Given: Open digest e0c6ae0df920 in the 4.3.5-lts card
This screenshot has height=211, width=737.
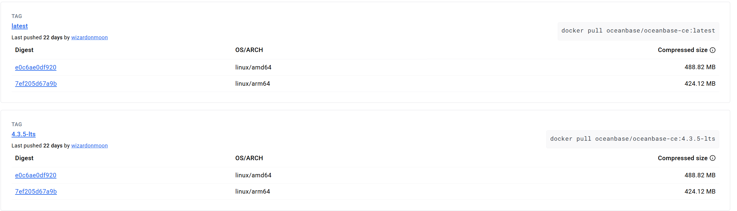Looking at the screenshot, I should [36, 175].
